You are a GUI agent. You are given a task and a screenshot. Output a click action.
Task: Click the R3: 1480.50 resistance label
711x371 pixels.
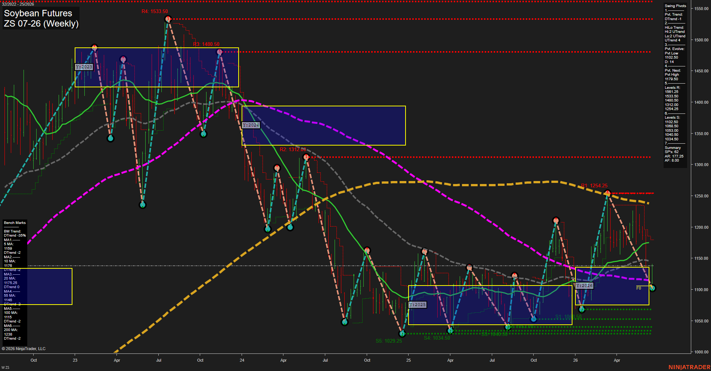[x=206, y=44]
